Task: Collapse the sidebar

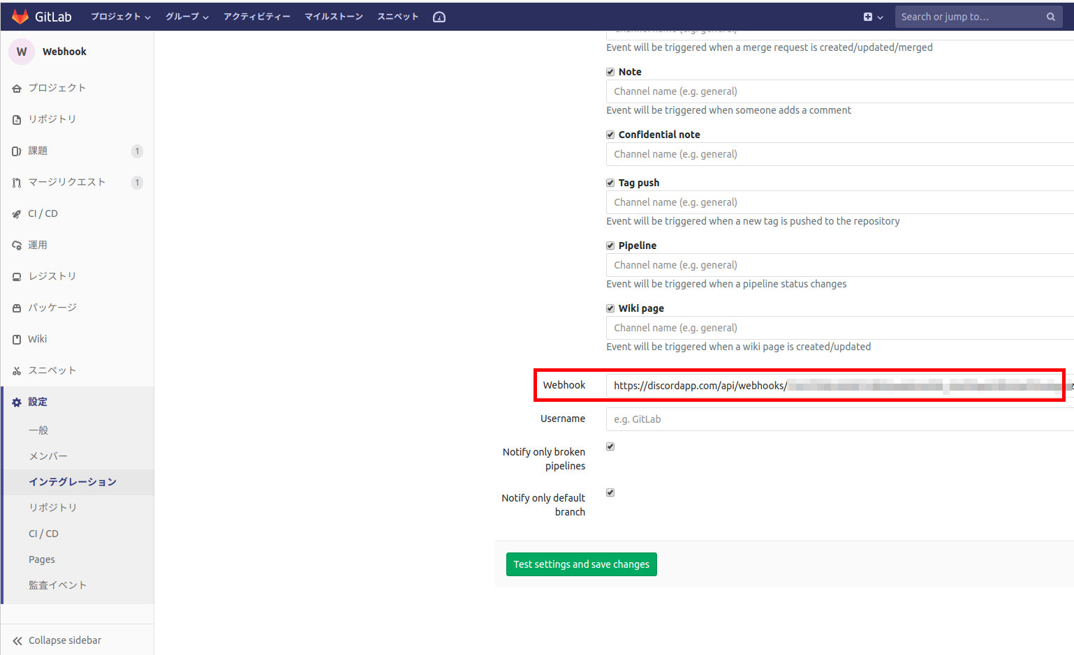Action: click(x=64, y=640)
